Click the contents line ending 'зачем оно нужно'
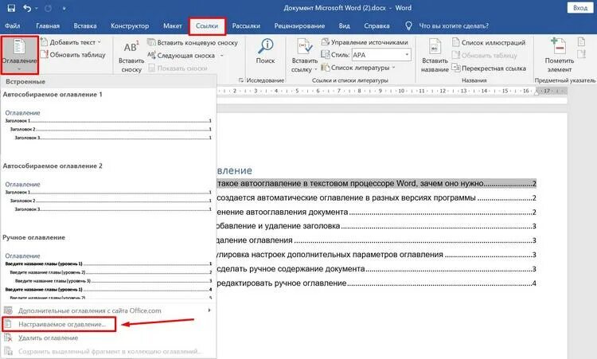 (x=377, y=184)
